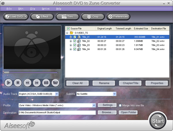173x131 pixels.
Task: Open the Crop monitor tool
Action: coord(93,16)
